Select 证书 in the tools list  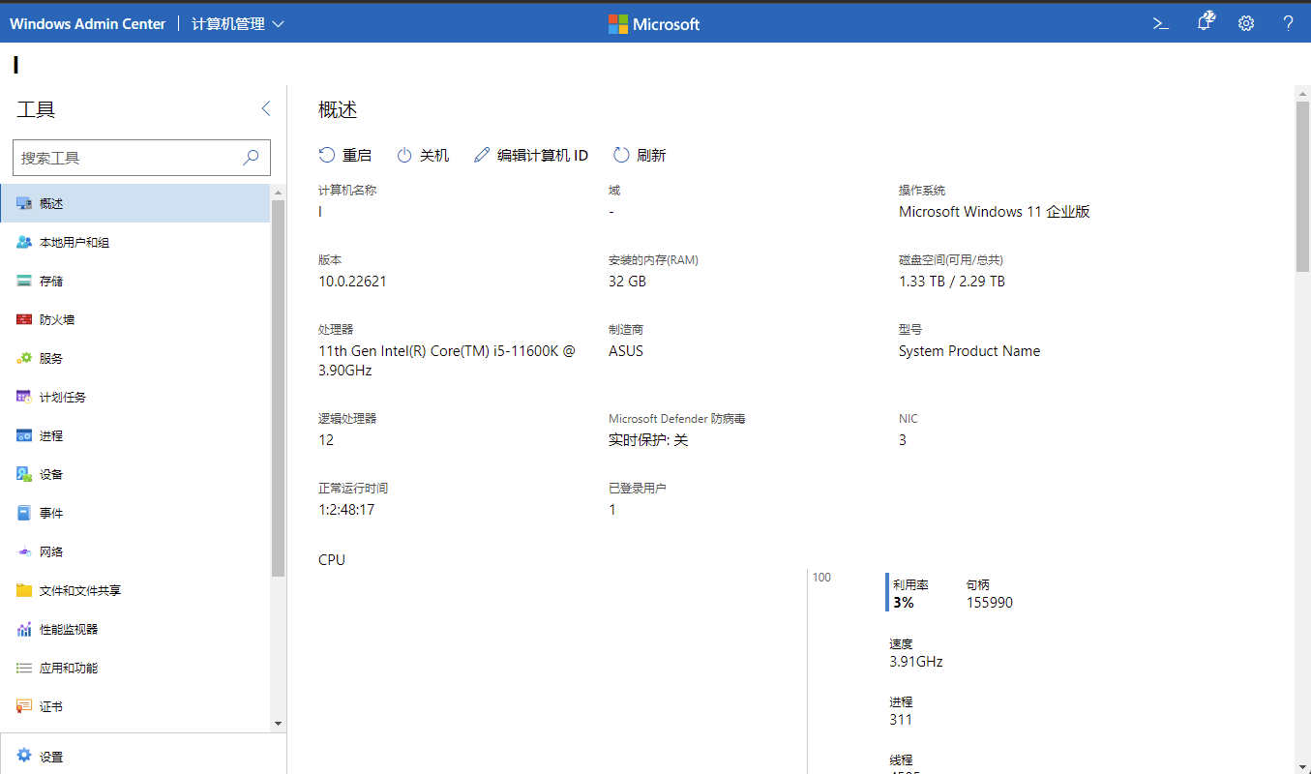pos(135,706)
